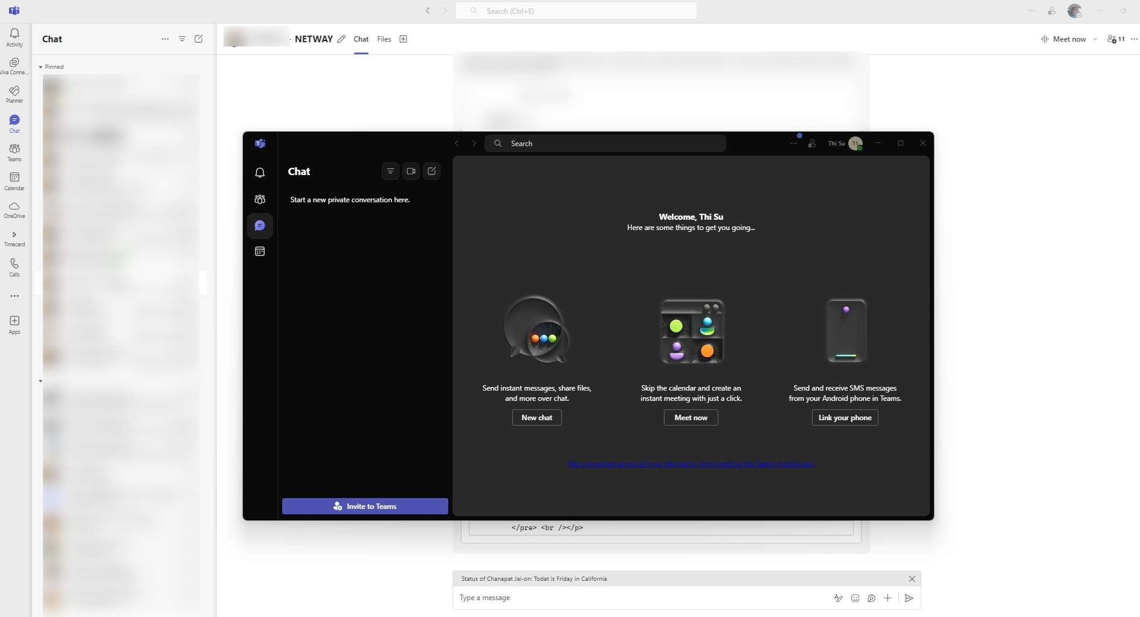Image resolution: width=1140 pixels, height=617 pixels.
Task: Go forward in dark Teams navigation
Action: (474, 144)
